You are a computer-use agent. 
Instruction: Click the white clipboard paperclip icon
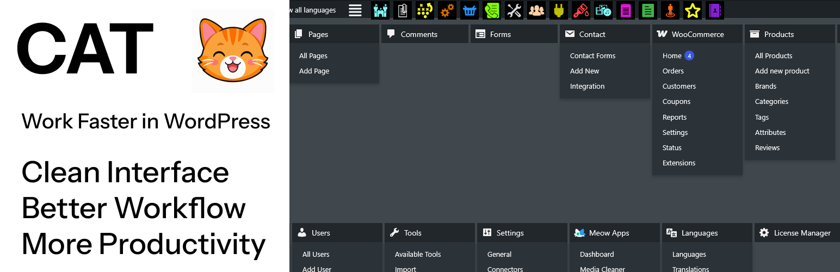(403, 10)
